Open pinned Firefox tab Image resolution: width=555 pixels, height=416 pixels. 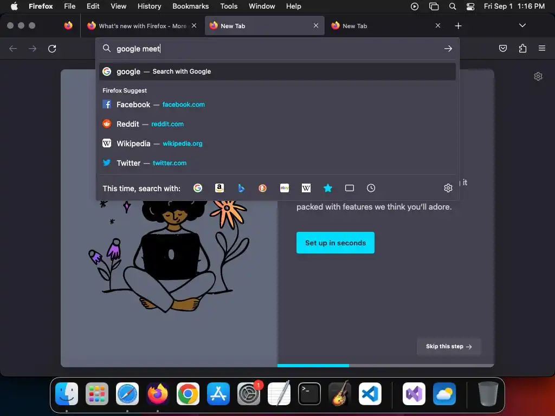[68, 25]
